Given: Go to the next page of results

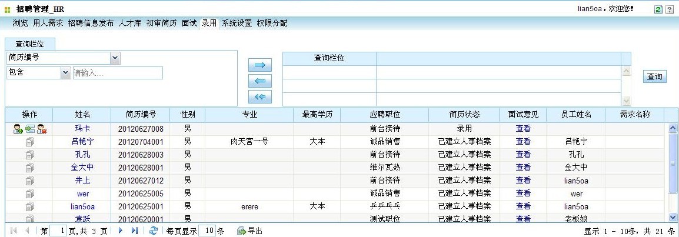Looking at the screenshot, I should pos(121,231).
